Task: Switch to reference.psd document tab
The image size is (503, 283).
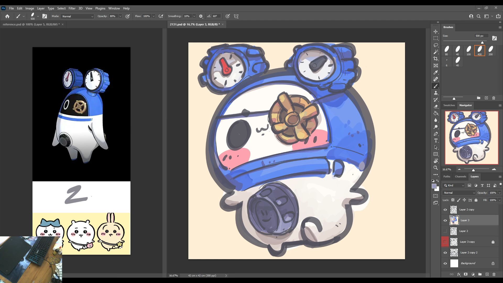Action: [31, 24]
